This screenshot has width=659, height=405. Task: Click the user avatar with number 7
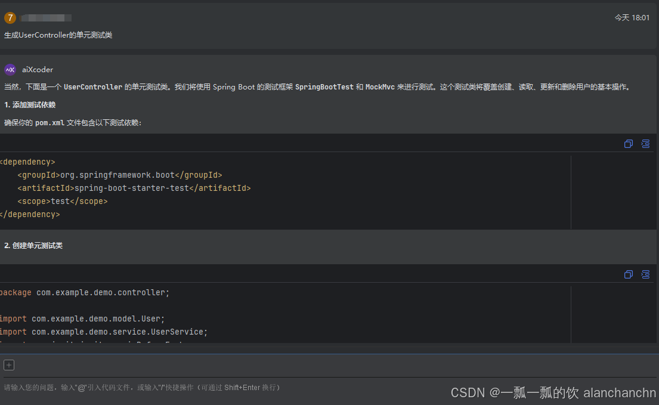click(10, 18)
